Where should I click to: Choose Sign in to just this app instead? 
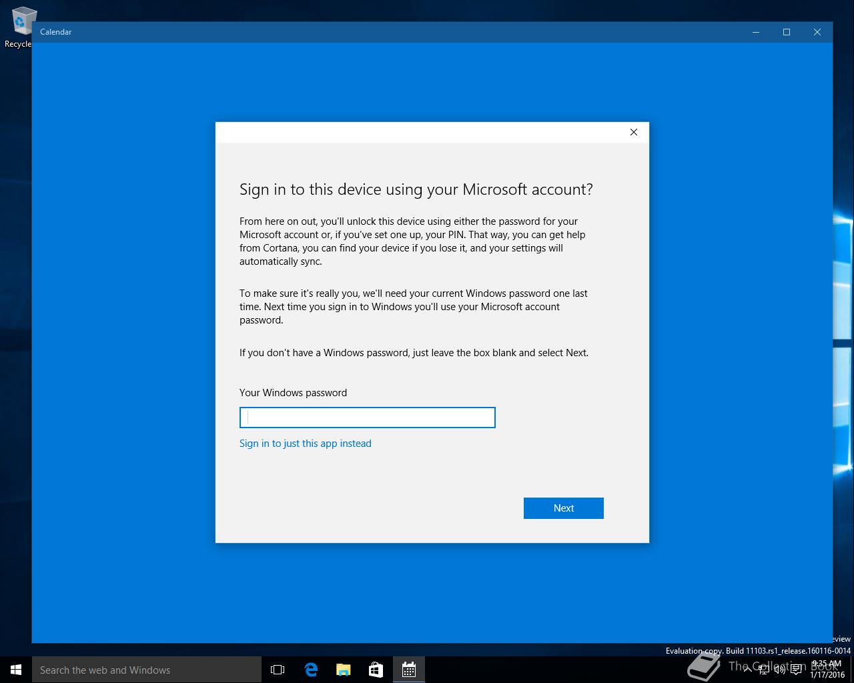[306, 444]
